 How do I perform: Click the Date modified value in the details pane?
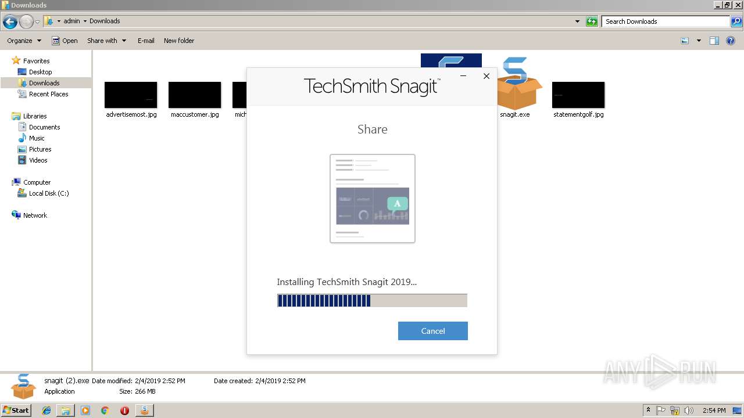point(160,381)
